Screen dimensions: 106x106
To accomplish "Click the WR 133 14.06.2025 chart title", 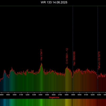I will click(54, 2).
